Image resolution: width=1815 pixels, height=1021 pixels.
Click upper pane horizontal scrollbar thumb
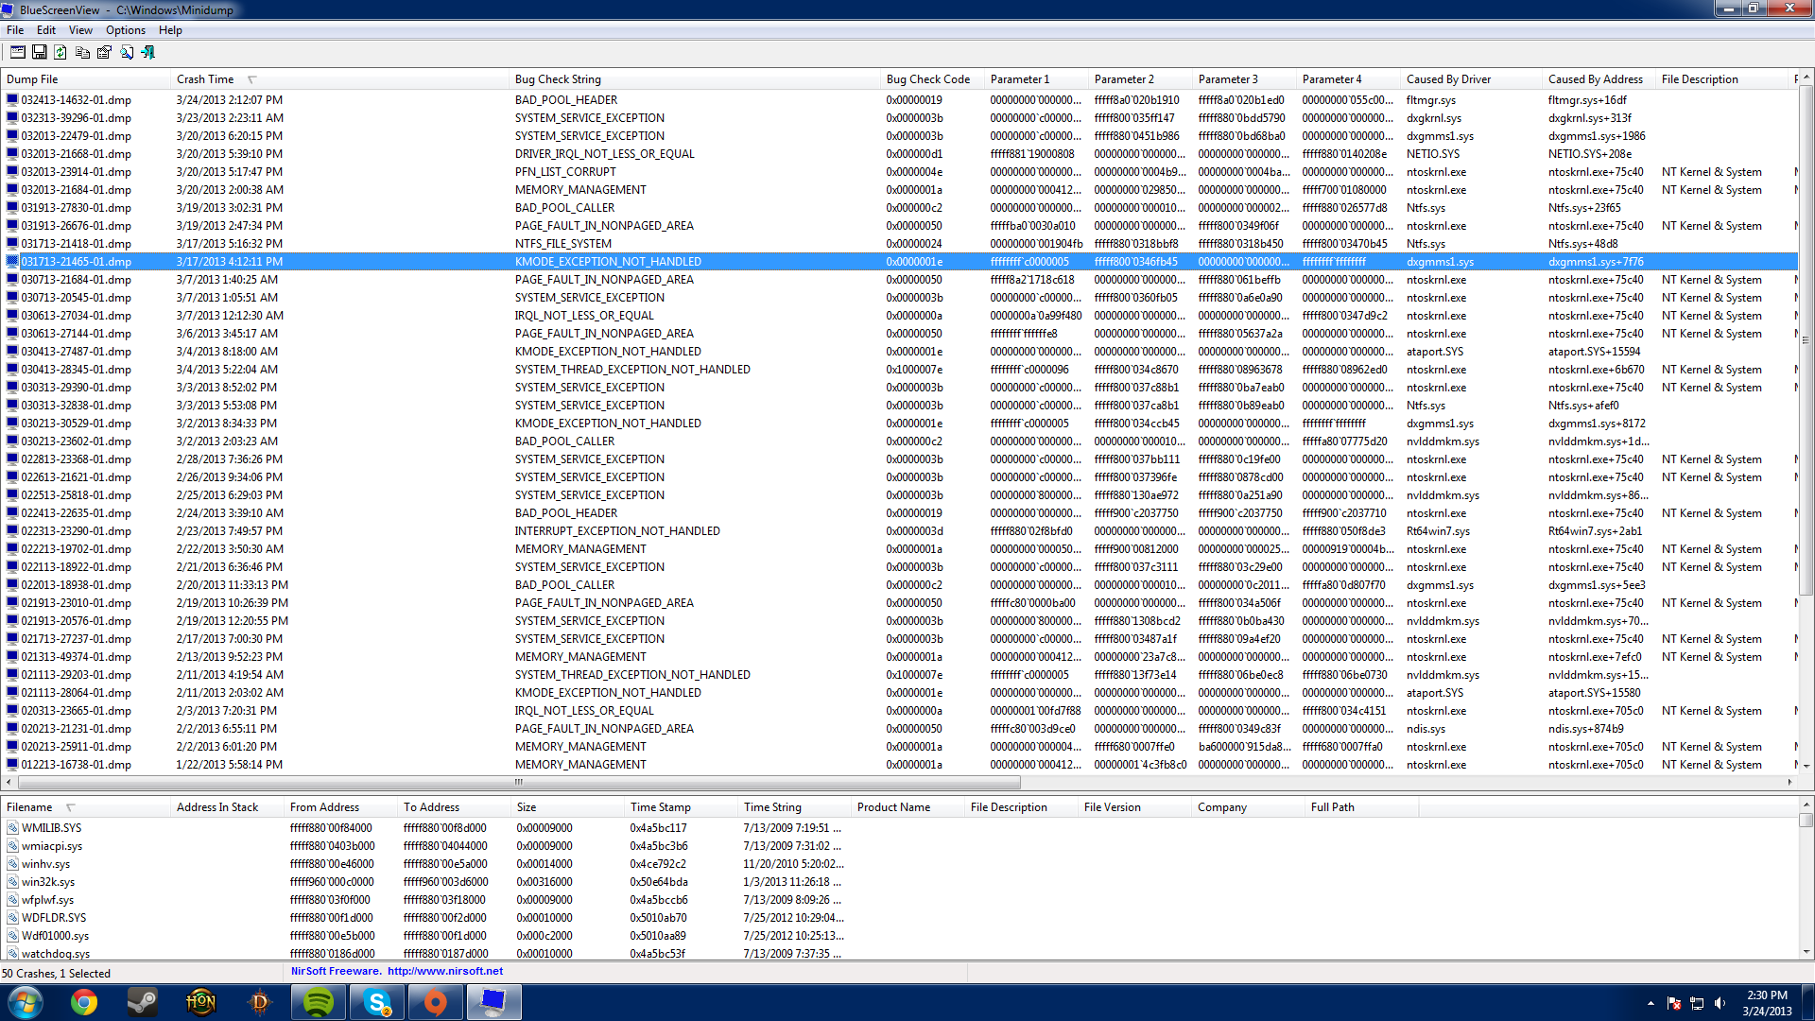pyautogui.click(x=519, y=782)
